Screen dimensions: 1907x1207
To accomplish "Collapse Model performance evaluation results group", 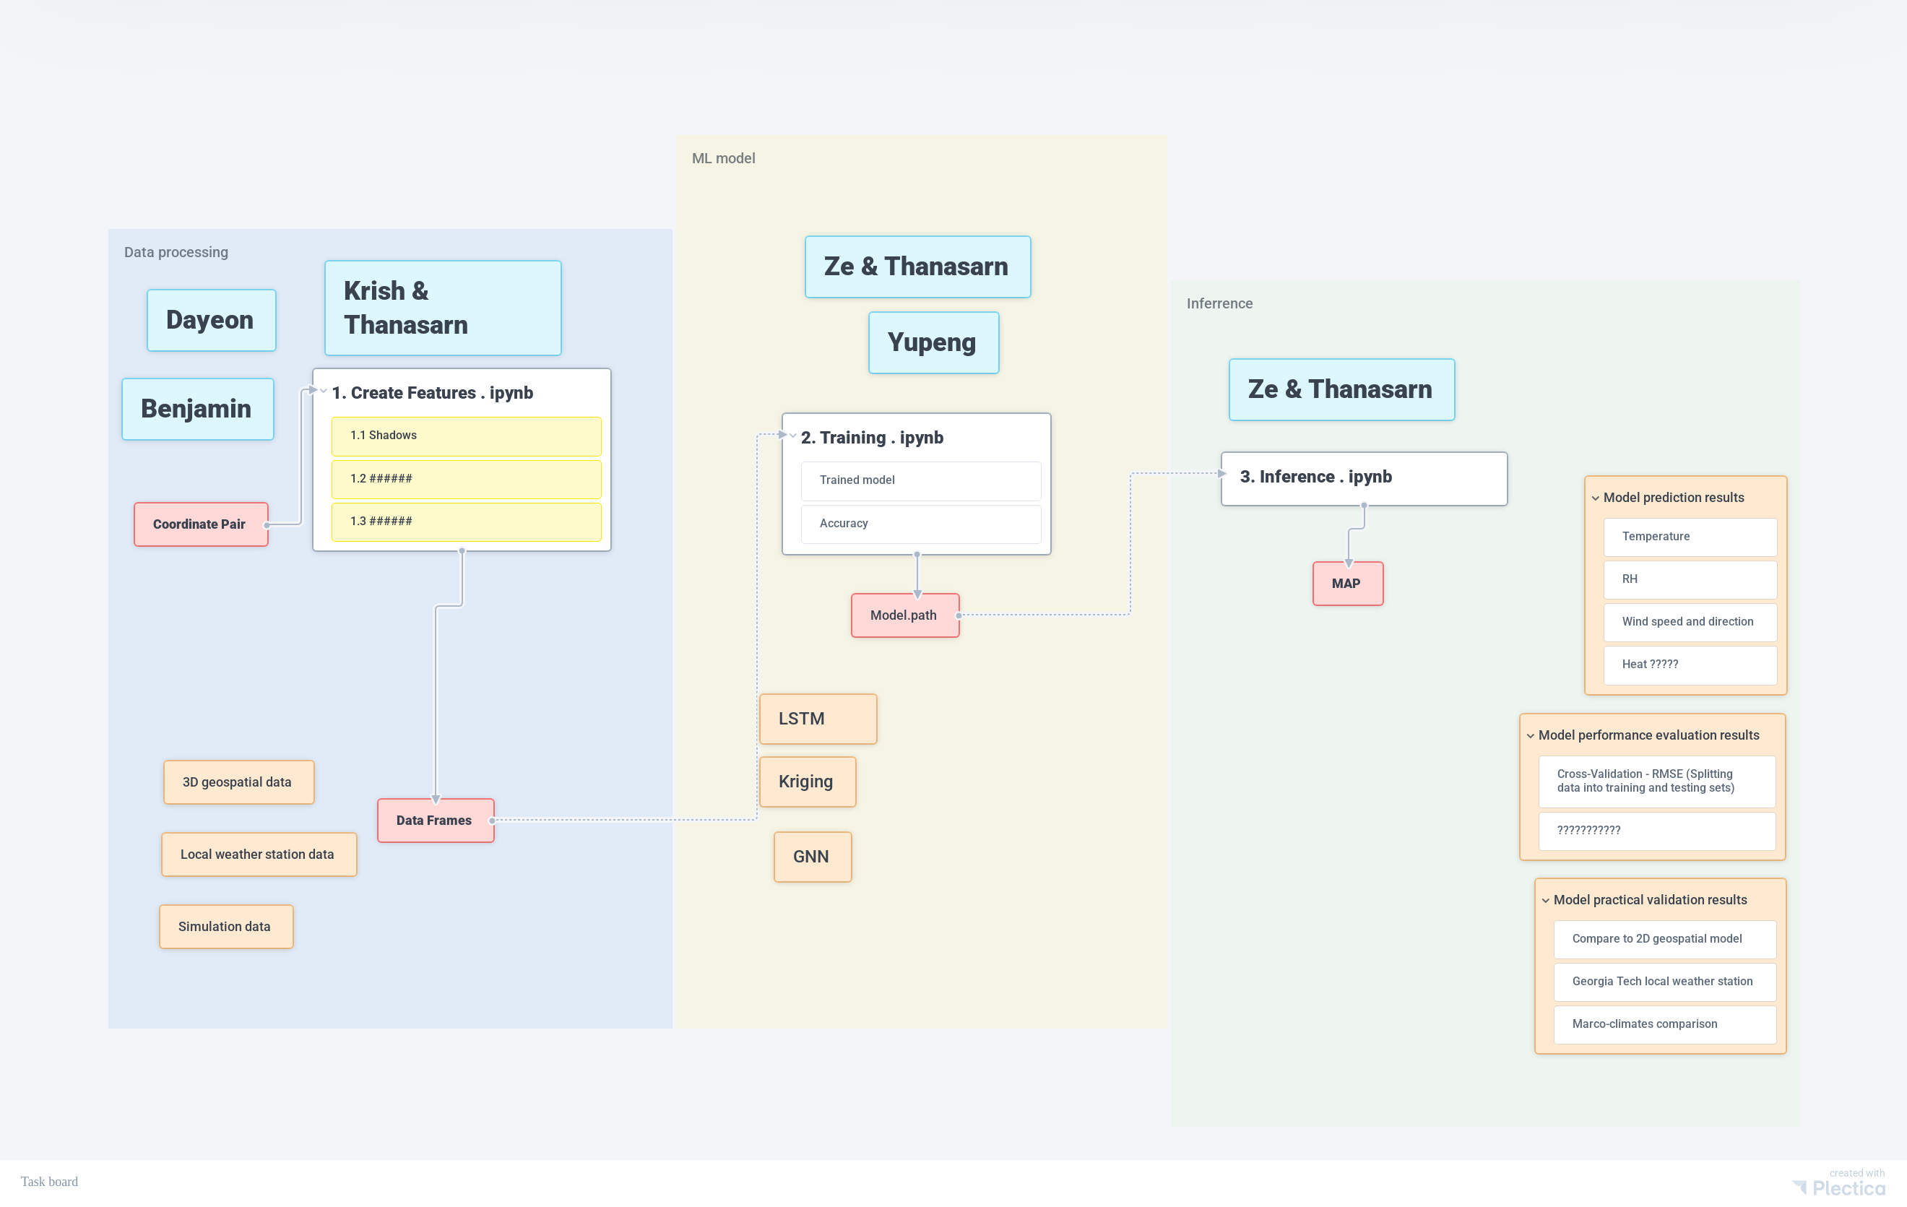I will (1530, 736).
